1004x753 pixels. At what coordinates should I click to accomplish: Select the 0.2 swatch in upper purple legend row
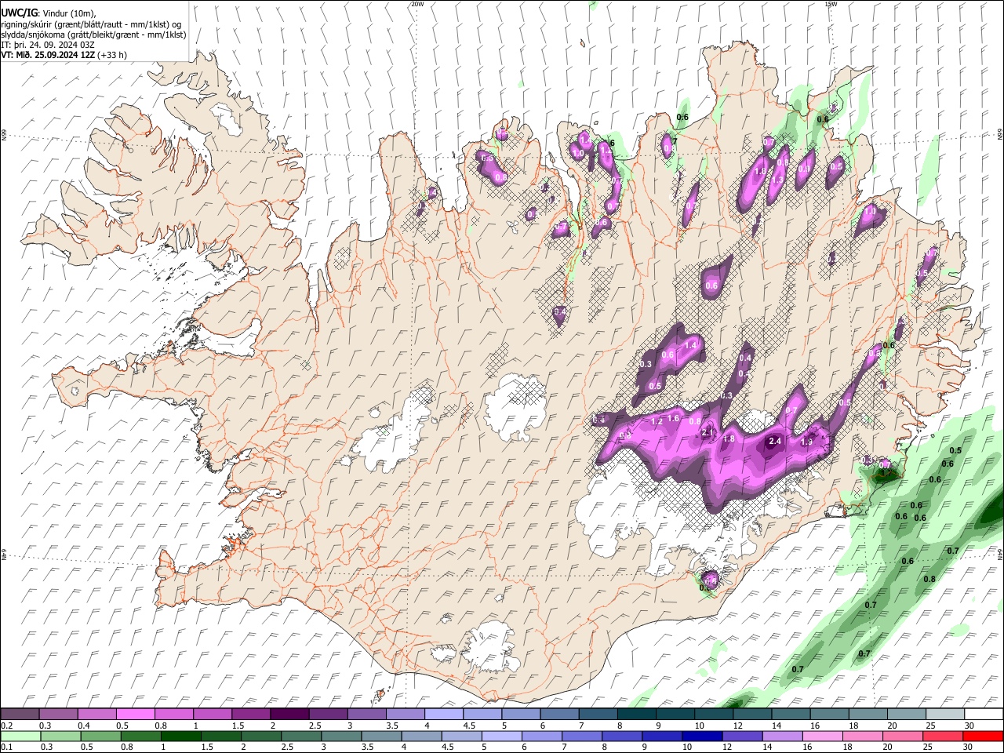click(20, 714)
